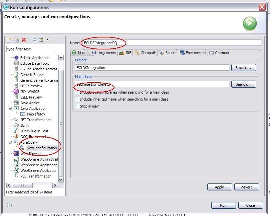Screen dimensions: 270x216
Task: Click the XSL Transformation icon
Action: click(16, 176)
